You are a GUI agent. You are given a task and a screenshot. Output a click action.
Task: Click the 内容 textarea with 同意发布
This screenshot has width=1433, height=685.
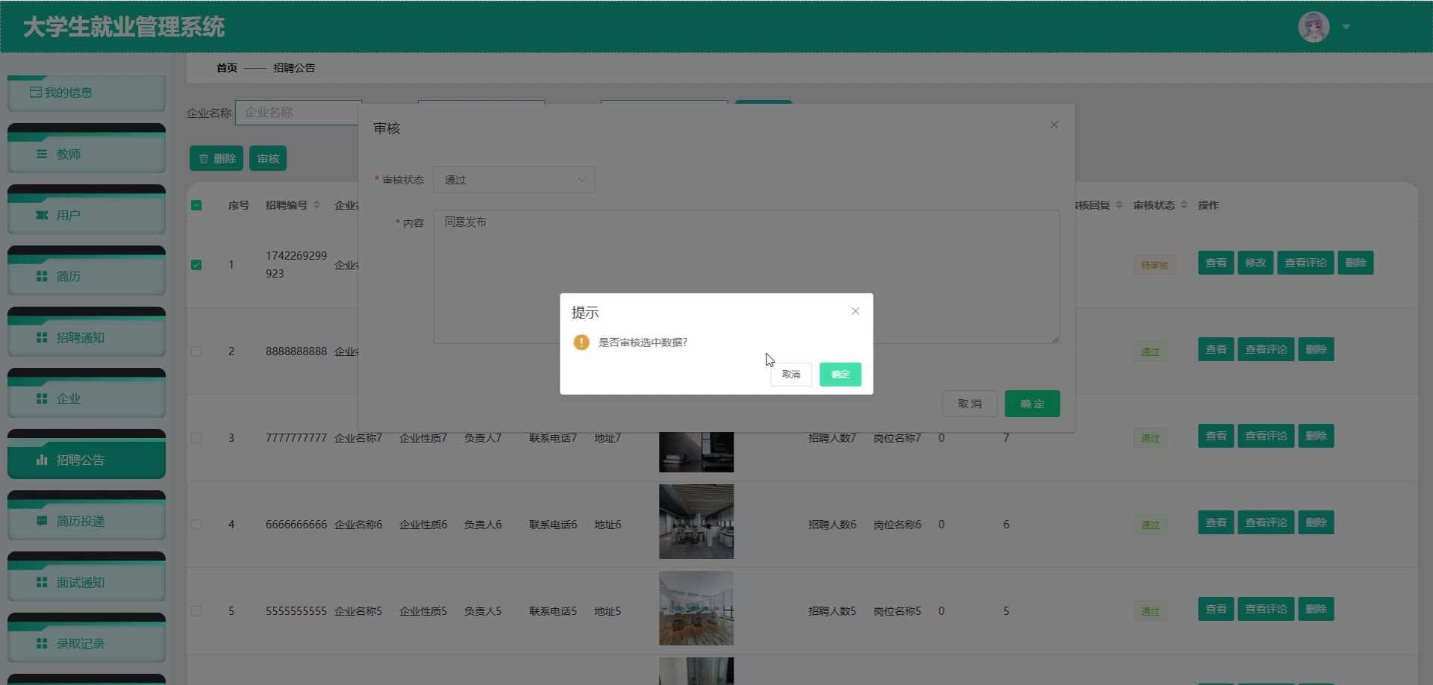tap(746, 276)
